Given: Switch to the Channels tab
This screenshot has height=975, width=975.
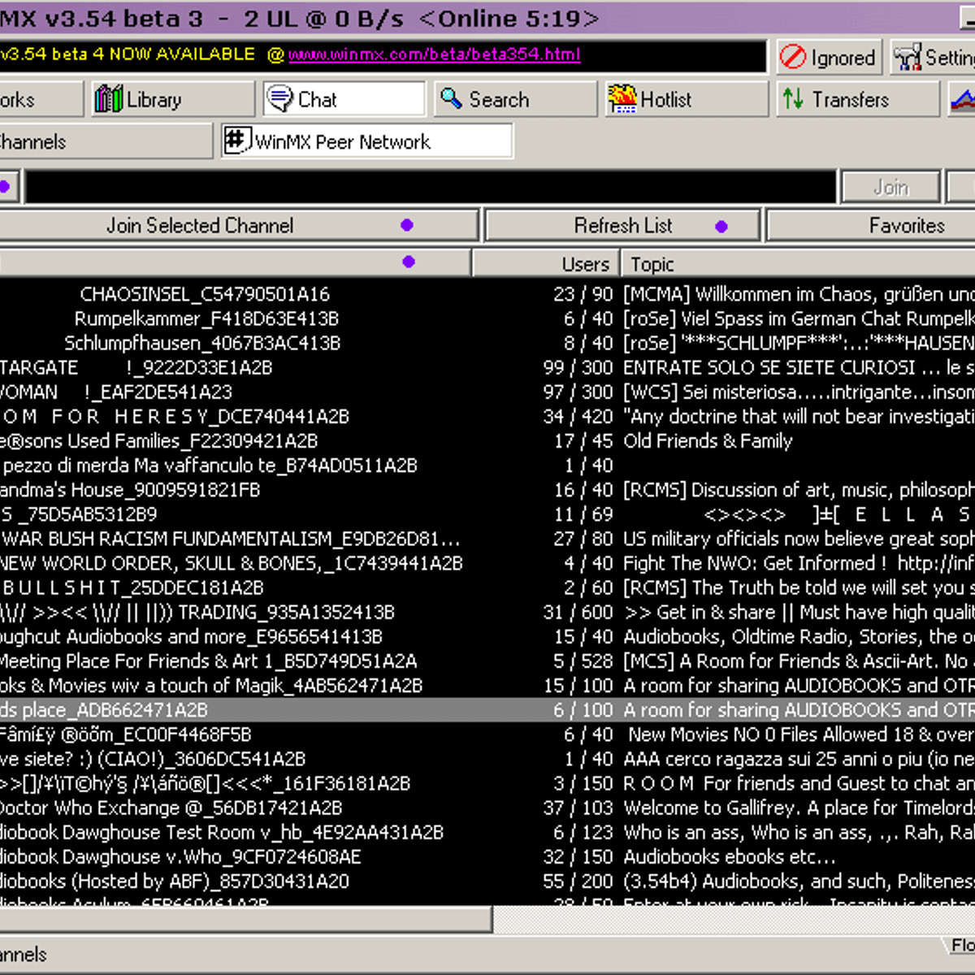Looking at the screenshot, I should 106,141.
